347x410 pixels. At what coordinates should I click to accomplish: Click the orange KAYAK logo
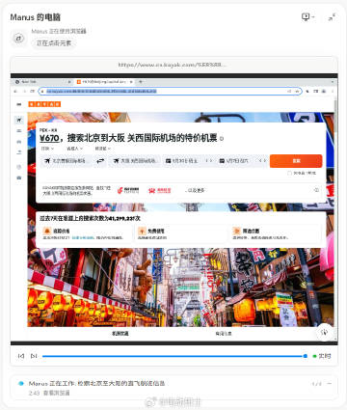coord(44,104)
